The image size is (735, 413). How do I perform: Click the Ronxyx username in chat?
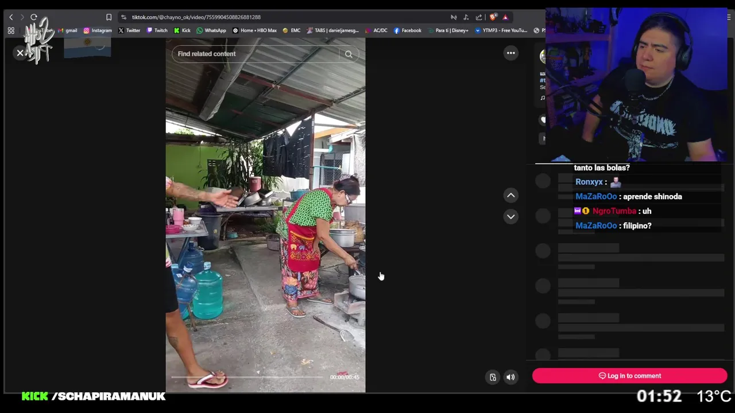589,182
